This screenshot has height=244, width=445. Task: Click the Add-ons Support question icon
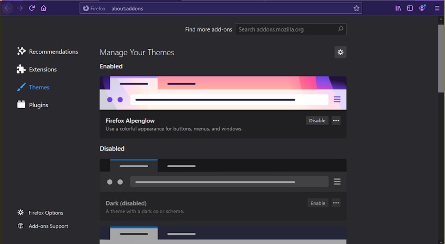click(20, 226)
